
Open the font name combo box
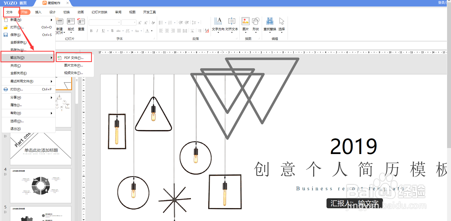click(x=105, y=23)
